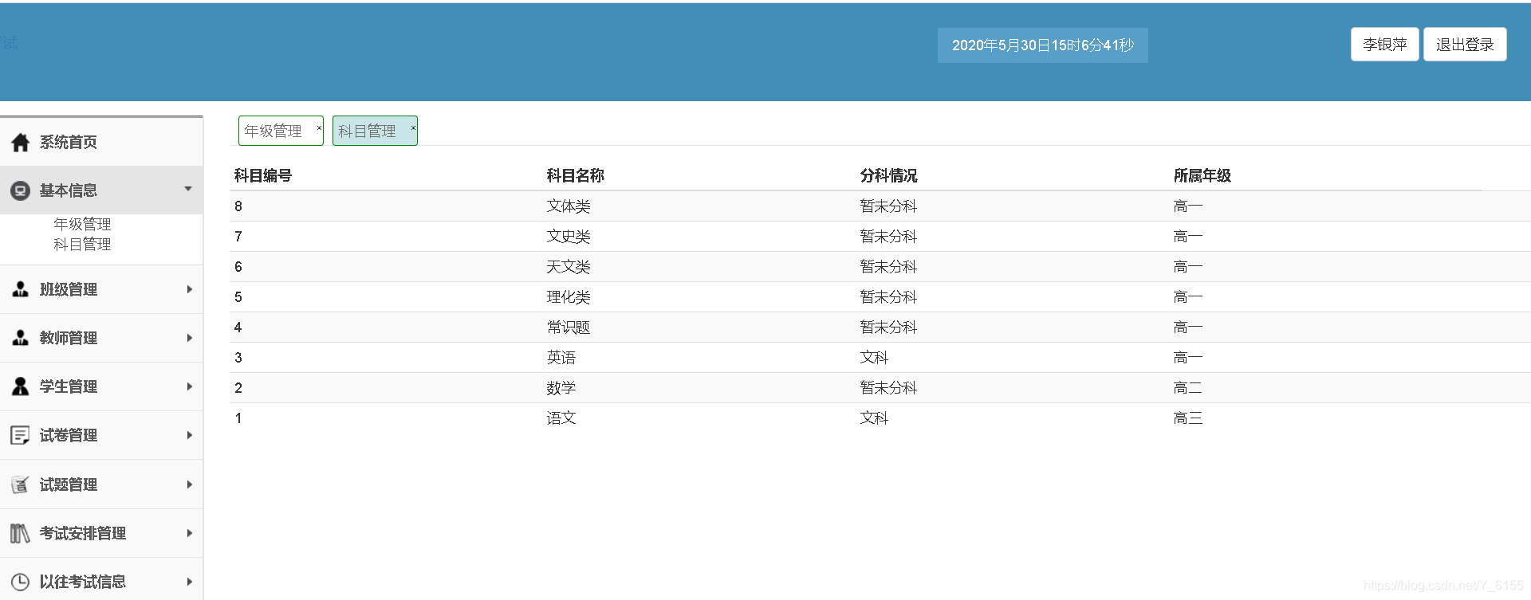Expand the 试卷管理 arrow
The height and width of the screenshot is (600, 1531).
point(189,435)
